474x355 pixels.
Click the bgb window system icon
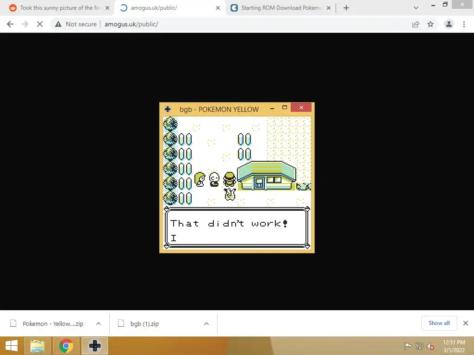pos(168,109)
